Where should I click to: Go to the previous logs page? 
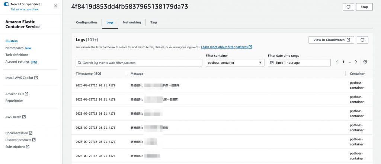click(337, 62)
